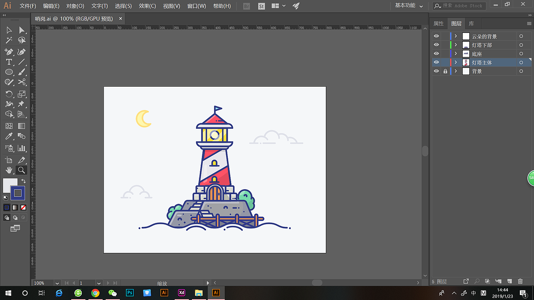Click target circle of 底座 layer
This screenshot has height=300, width=534.
click(521, 54)
